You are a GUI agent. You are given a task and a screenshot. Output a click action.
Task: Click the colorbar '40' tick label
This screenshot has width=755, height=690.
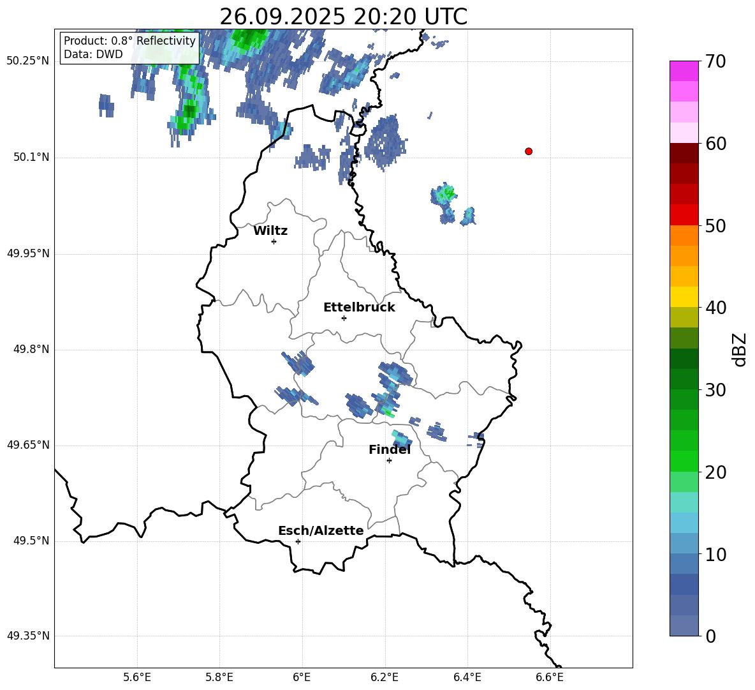point(716,308)
